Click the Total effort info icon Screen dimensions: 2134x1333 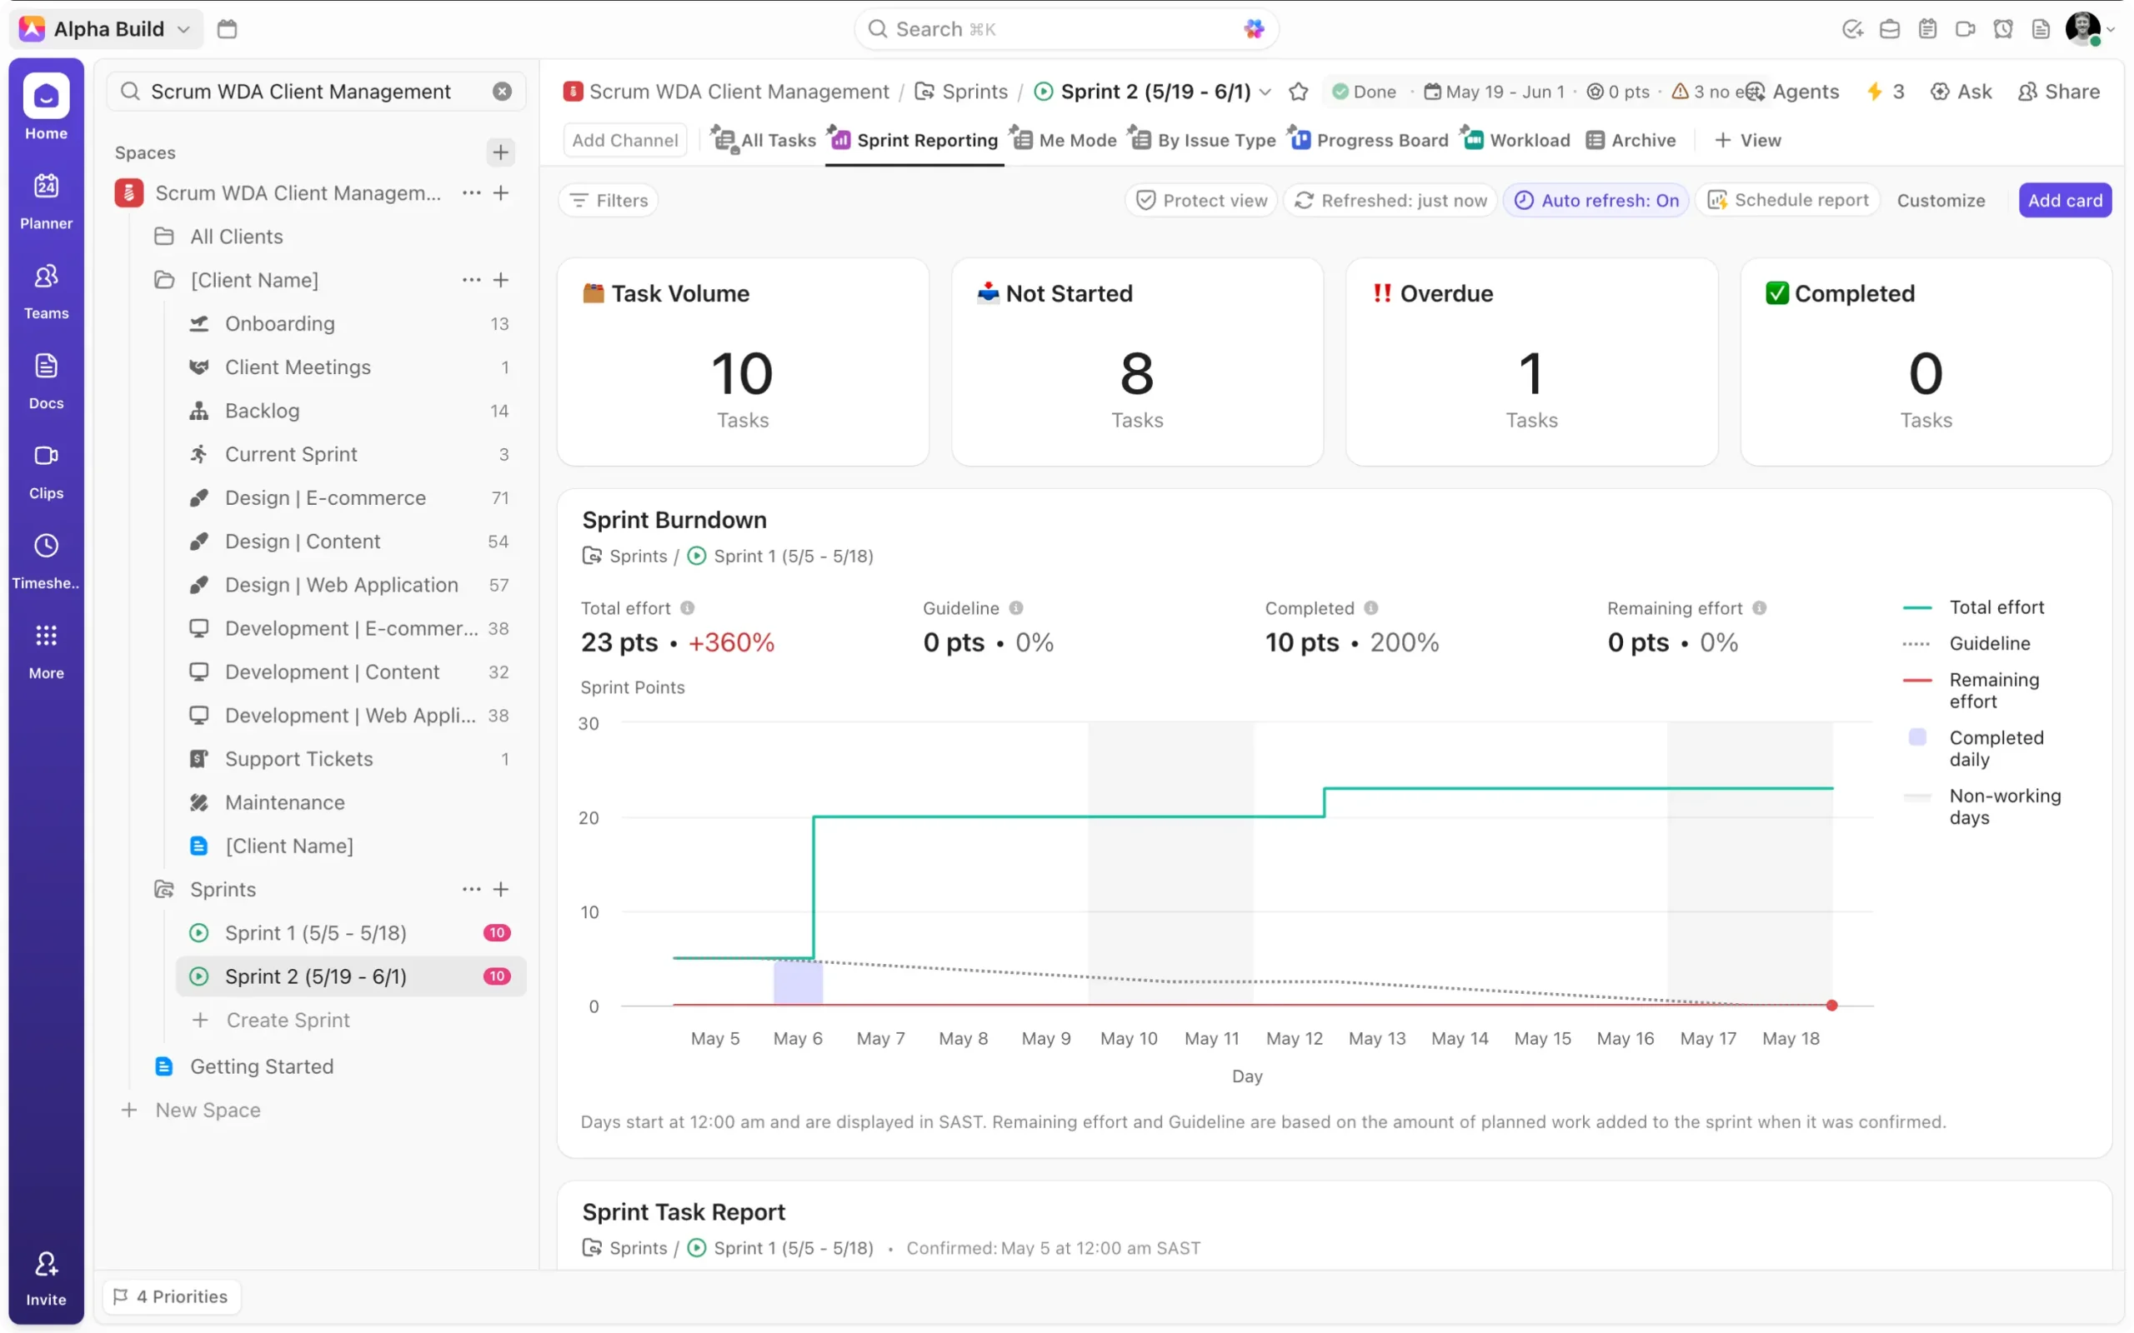[x=687, y=608]
